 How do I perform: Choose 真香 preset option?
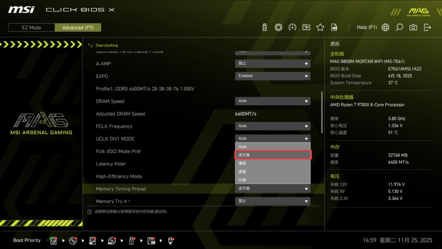coord(273,172)
